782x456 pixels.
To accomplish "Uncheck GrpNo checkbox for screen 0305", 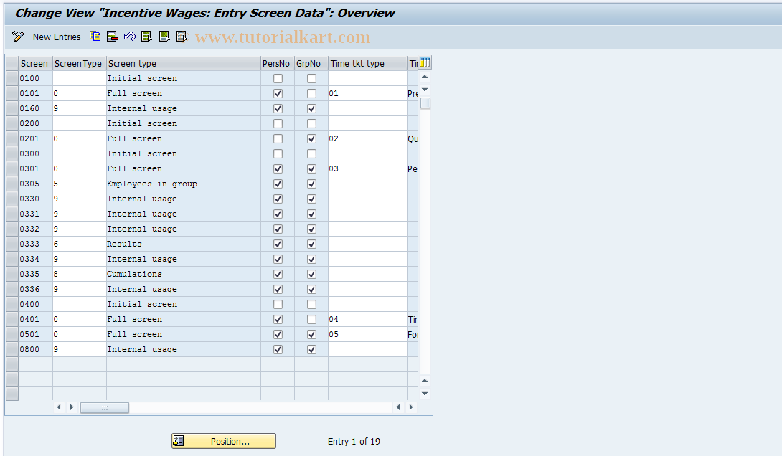I will pyautogui.click(x=311, y=184).
